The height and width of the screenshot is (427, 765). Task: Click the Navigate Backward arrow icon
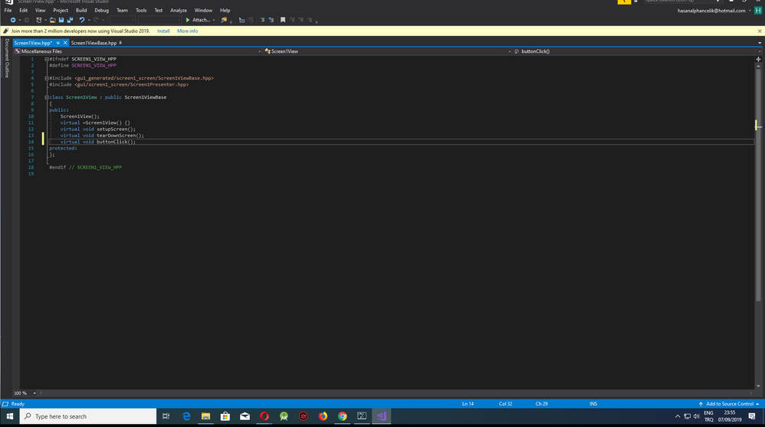click(x=13, y=20)
